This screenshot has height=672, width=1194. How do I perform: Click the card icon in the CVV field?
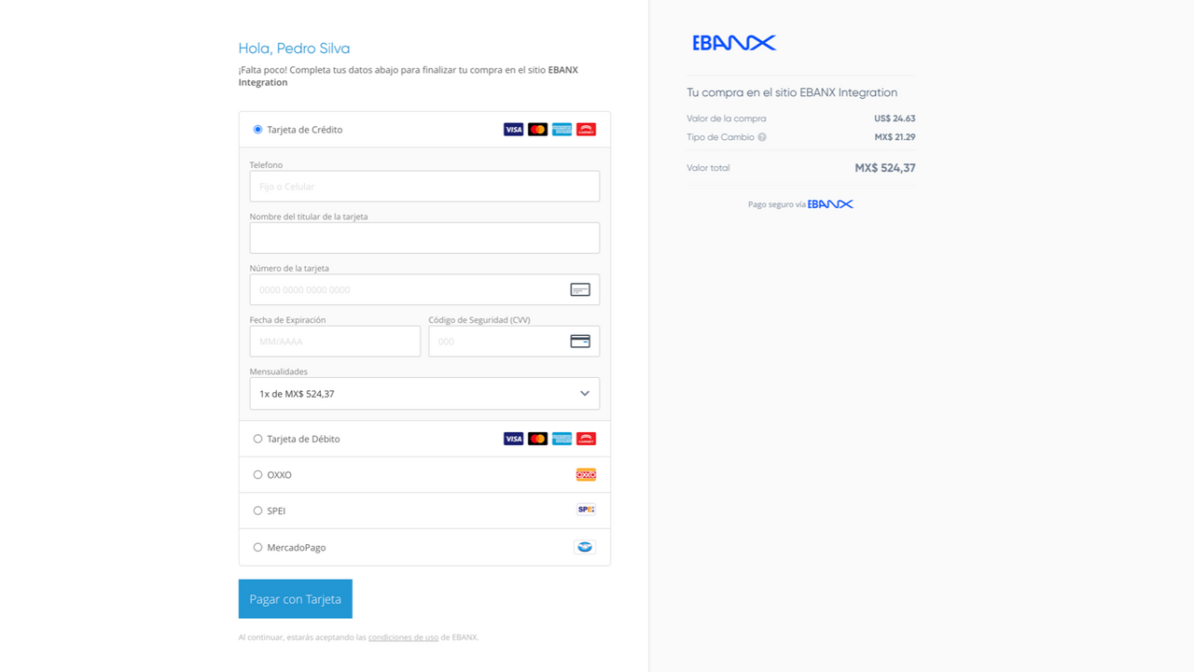click(x=580, y=341)
